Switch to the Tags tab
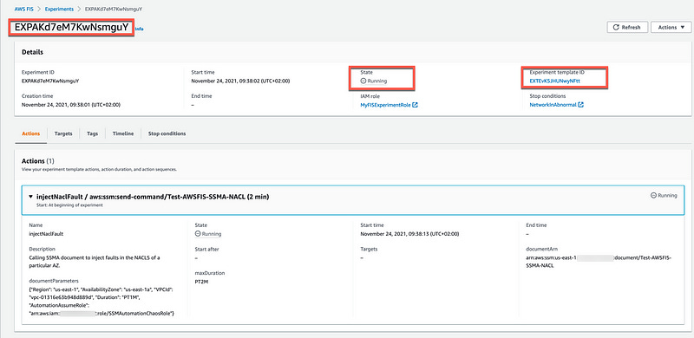This screenshot has width=694, height=338. tap(93, 133)
